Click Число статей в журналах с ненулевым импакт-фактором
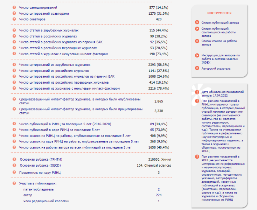The height and width of the screenshot is (210, 257). [63, 54]
